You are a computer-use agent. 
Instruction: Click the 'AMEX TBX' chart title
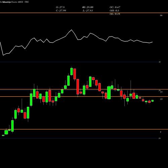[x=23, y=2]
